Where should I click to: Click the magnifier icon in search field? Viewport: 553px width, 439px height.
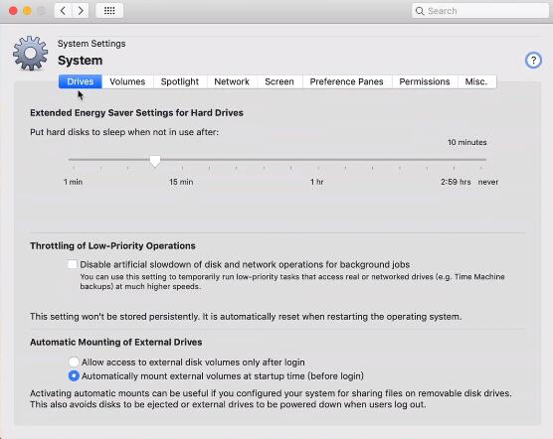pos(420,11)
